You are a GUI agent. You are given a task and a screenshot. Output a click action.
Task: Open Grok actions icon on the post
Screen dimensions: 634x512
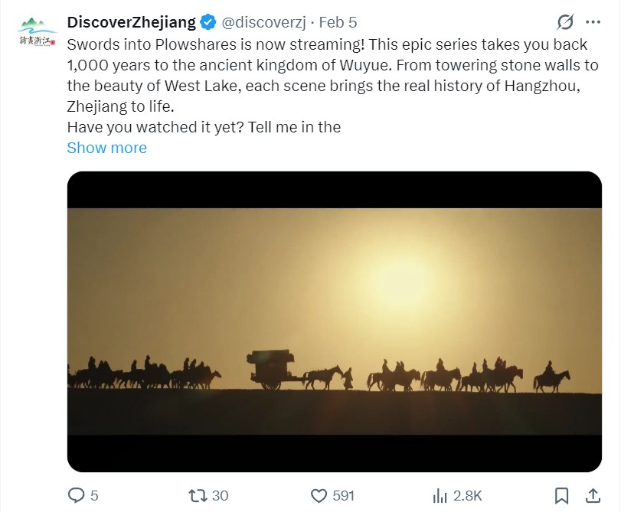pyautogui.click(x=566, y=21)
